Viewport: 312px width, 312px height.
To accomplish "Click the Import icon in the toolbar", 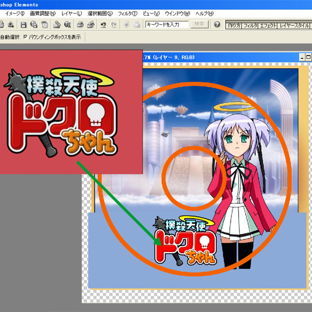I will coord(11,24).
